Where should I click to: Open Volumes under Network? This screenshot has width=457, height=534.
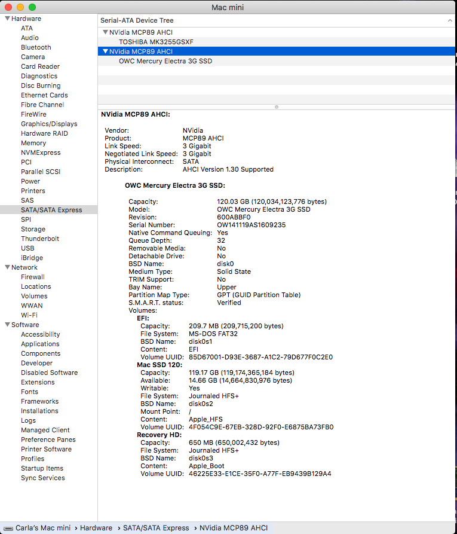(34, 296)
